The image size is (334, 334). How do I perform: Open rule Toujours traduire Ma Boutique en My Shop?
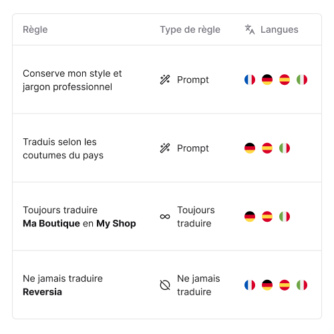pyautogui.click(x=167, y=216)
